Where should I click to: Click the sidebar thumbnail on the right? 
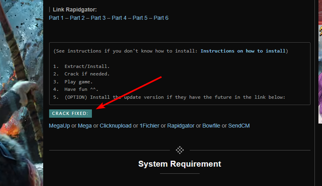(x=320, y=62)
